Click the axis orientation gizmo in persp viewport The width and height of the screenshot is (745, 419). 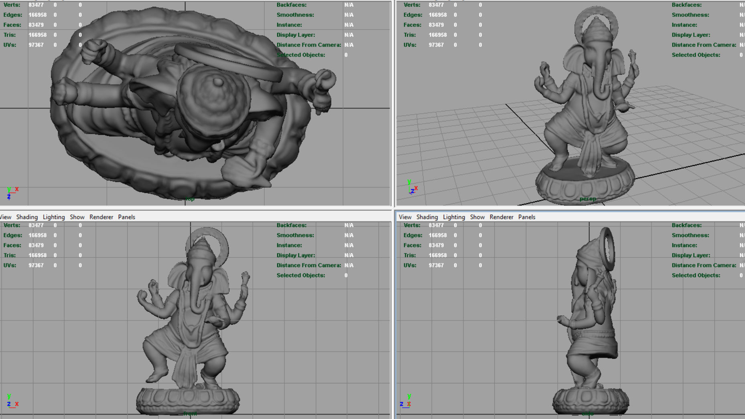pos(413,187)
